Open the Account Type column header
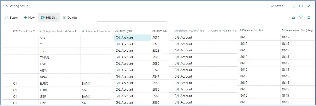316x106 pixels. coord(124,31)
